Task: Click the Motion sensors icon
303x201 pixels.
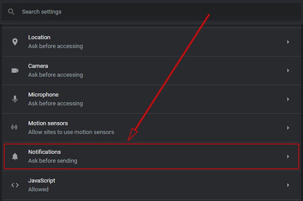Action: coord(14,127)
